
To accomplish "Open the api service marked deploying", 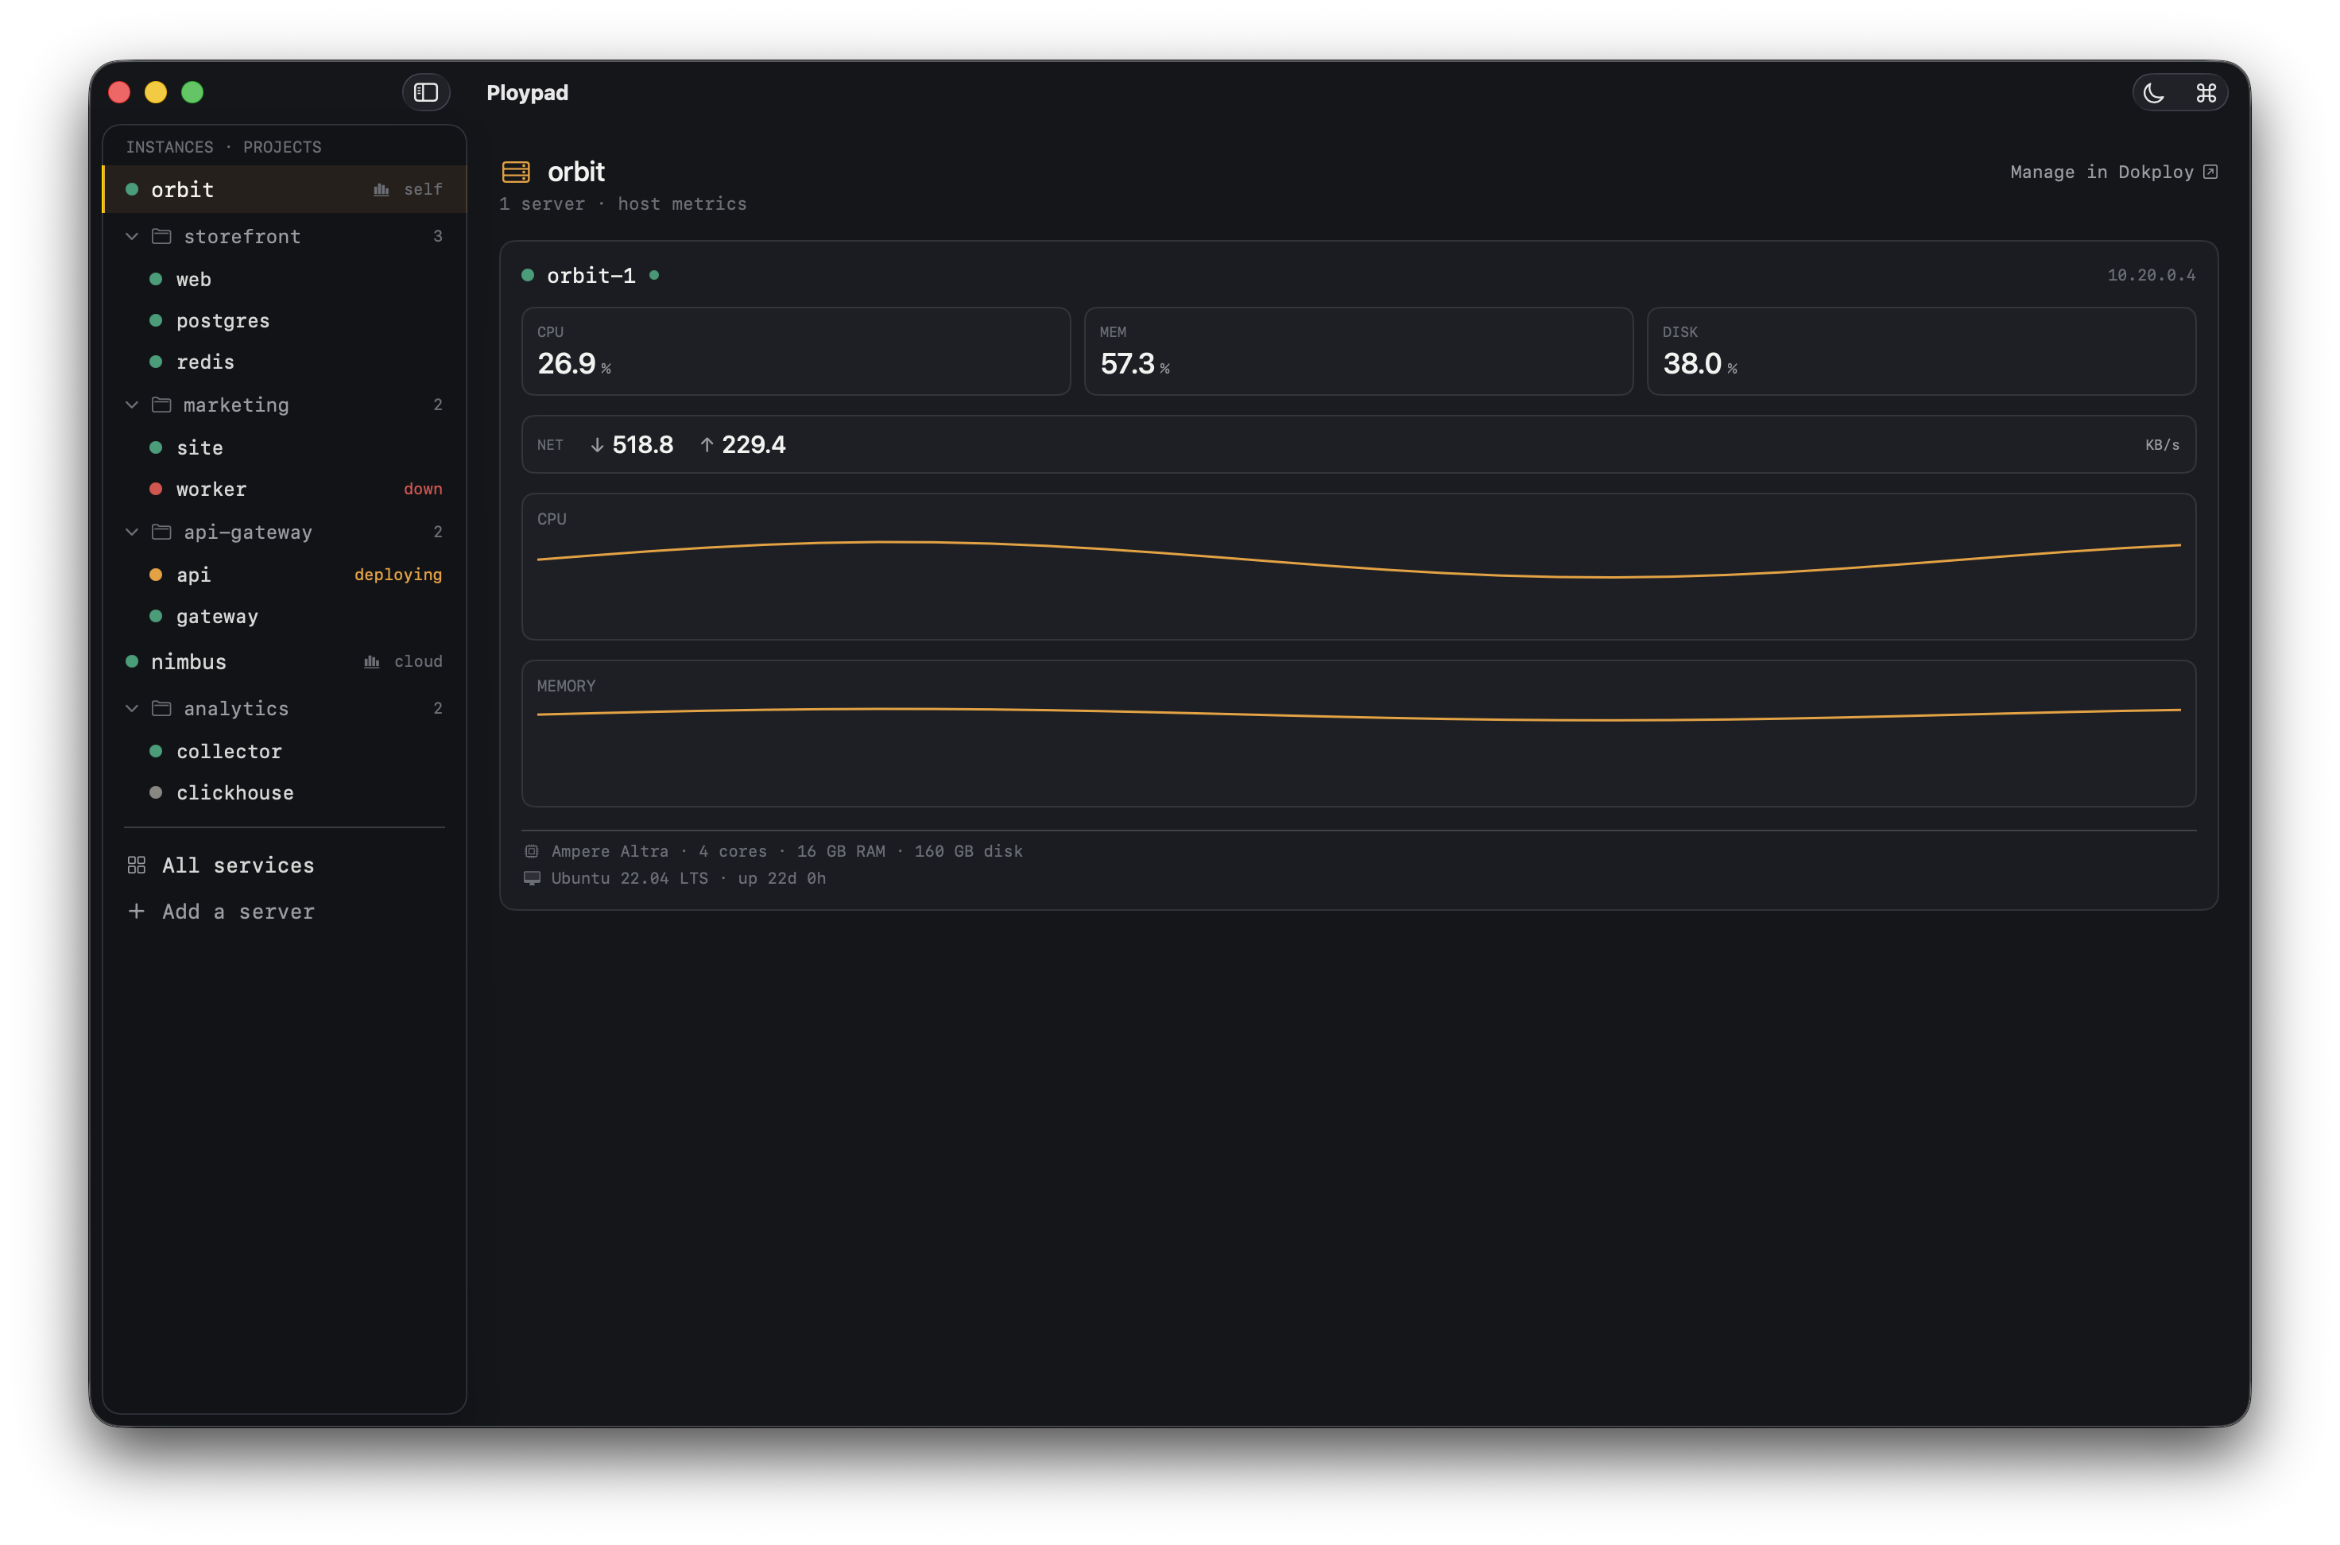I will [285, 575].
